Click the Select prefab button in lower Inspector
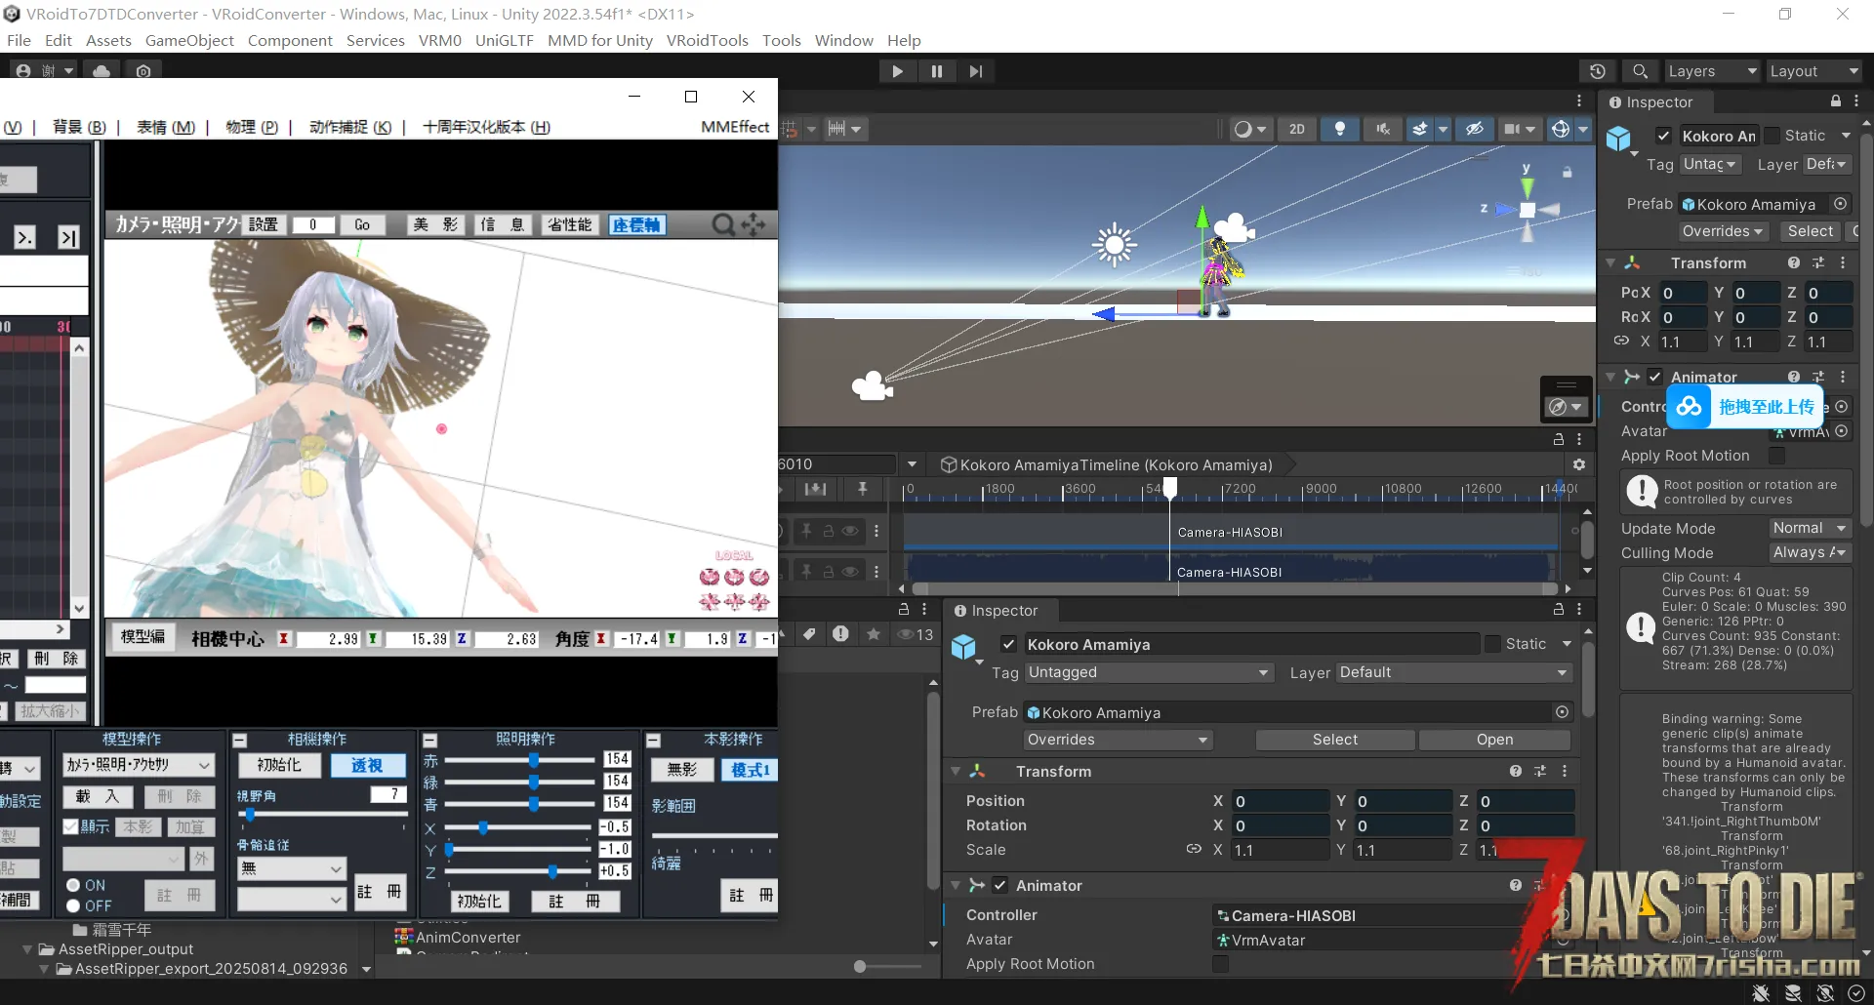1874x1005 pixels. click(x=1334, y=740)
